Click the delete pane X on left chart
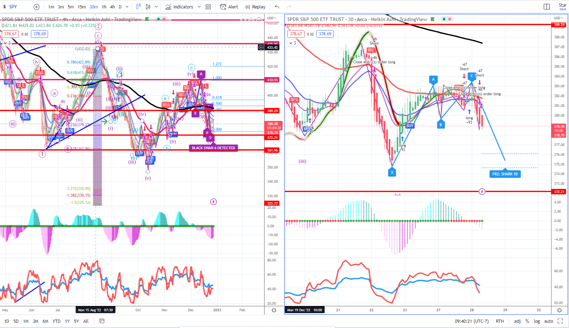Viewport: 569px width, 328px height. tap(251, 19)
